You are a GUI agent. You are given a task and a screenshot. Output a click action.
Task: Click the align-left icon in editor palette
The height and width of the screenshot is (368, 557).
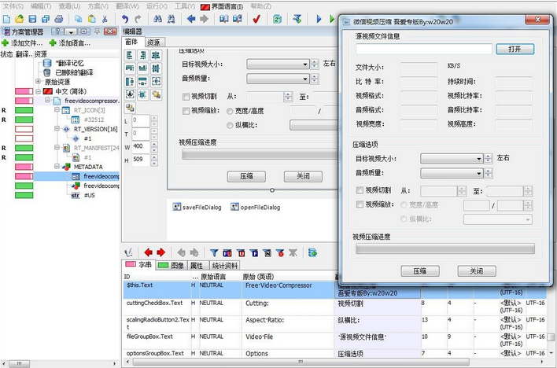(130, 55)
